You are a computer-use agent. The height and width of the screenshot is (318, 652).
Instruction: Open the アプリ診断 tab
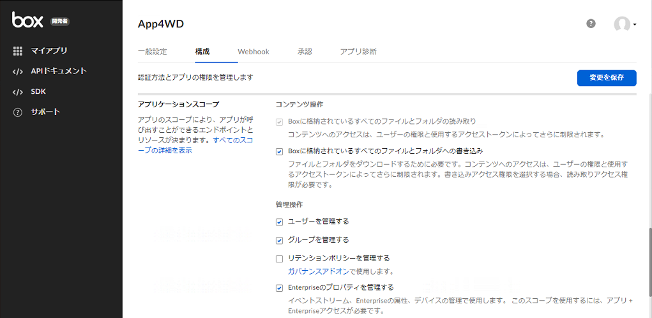358,52
